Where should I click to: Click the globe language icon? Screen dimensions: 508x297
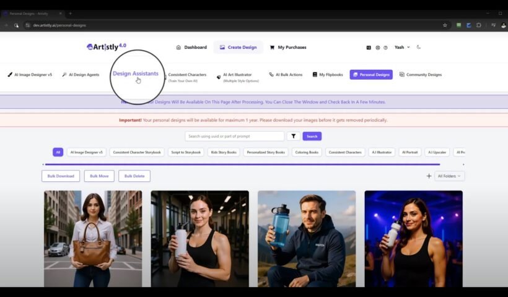click(378, 48)
